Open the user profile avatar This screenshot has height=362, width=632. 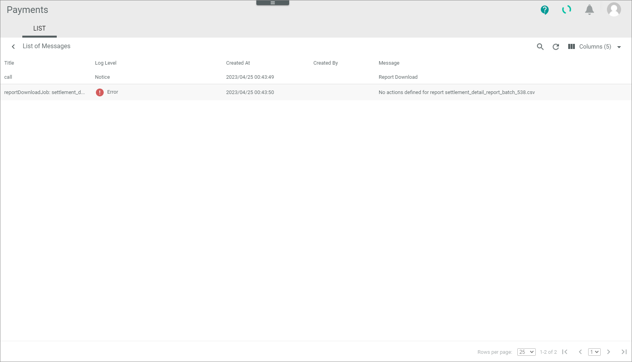614,9
